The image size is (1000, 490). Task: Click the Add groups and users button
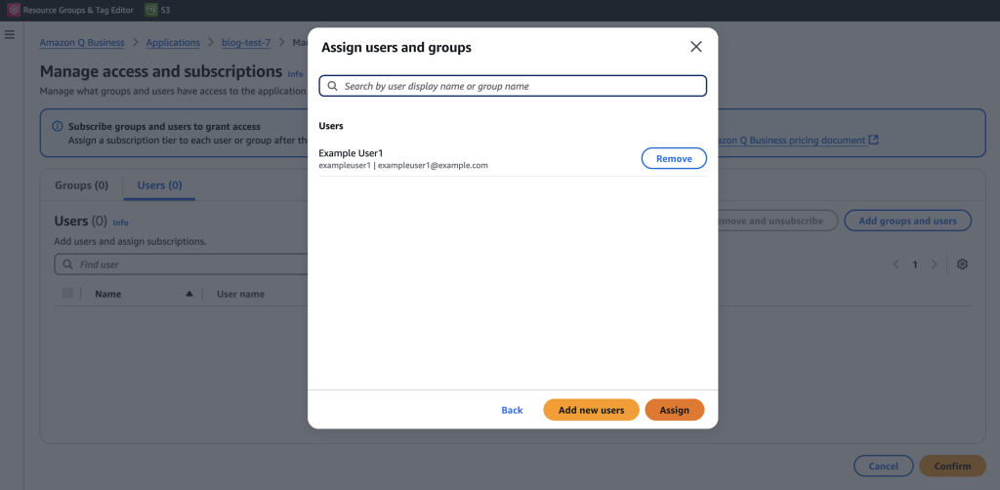click(x=907, y=221)
